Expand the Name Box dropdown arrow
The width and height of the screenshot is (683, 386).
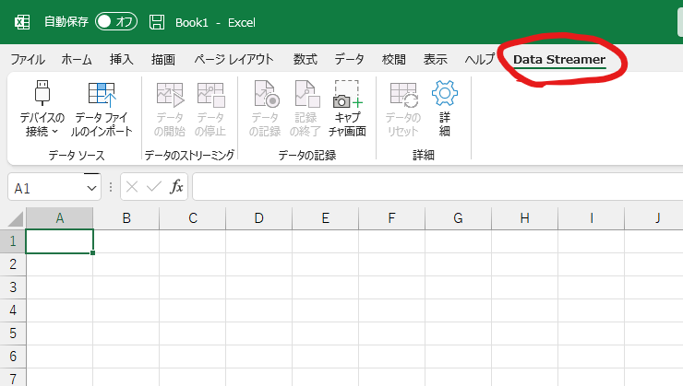click(x=91, y=187)
